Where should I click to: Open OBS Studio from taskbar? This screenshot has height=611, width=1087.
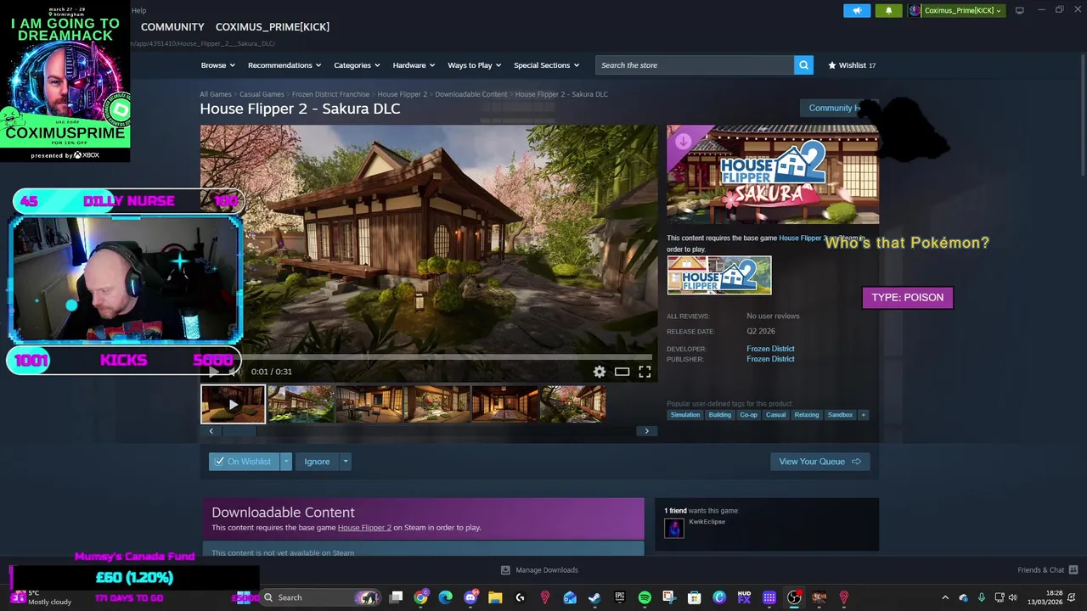pos(794,597)
